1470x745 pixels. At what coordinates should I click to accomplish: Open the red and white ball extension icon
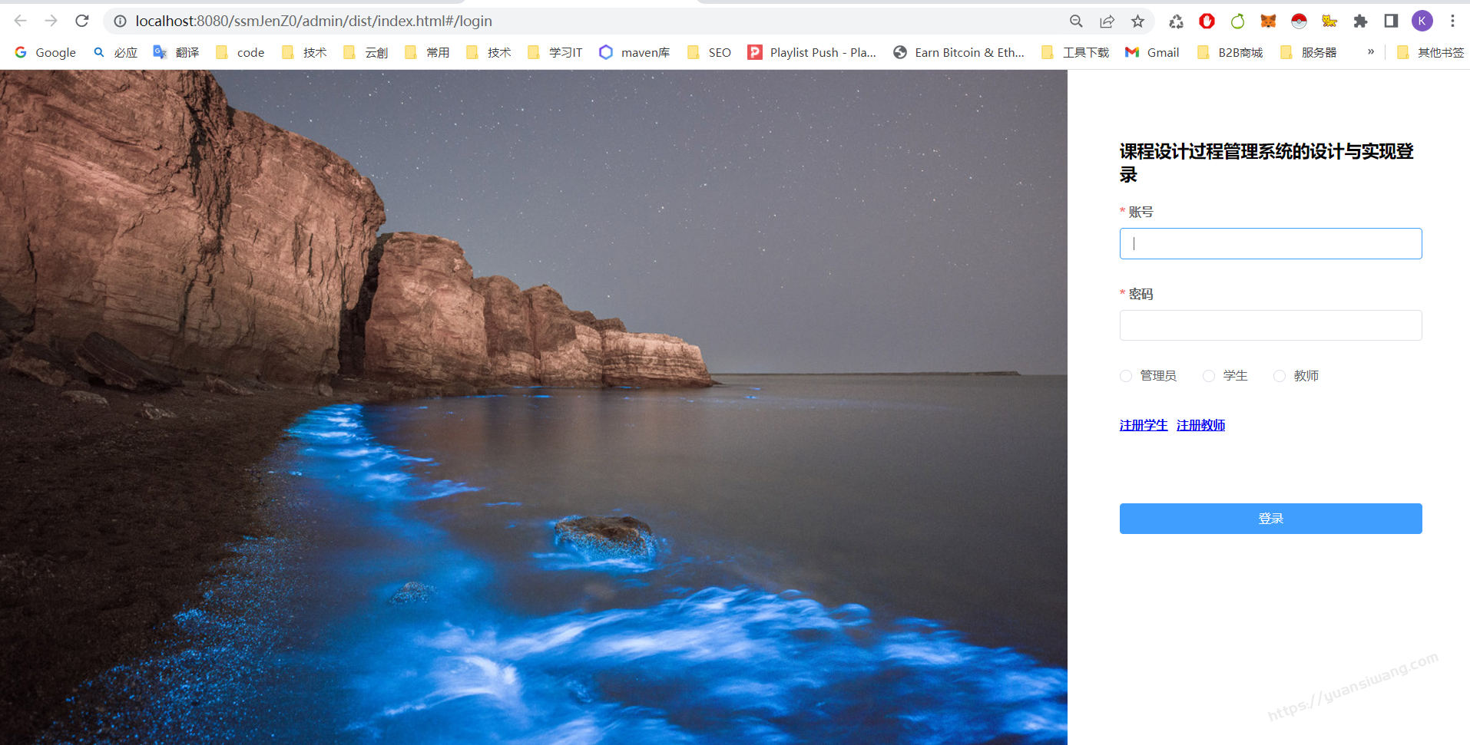(x=1299, y=21)
